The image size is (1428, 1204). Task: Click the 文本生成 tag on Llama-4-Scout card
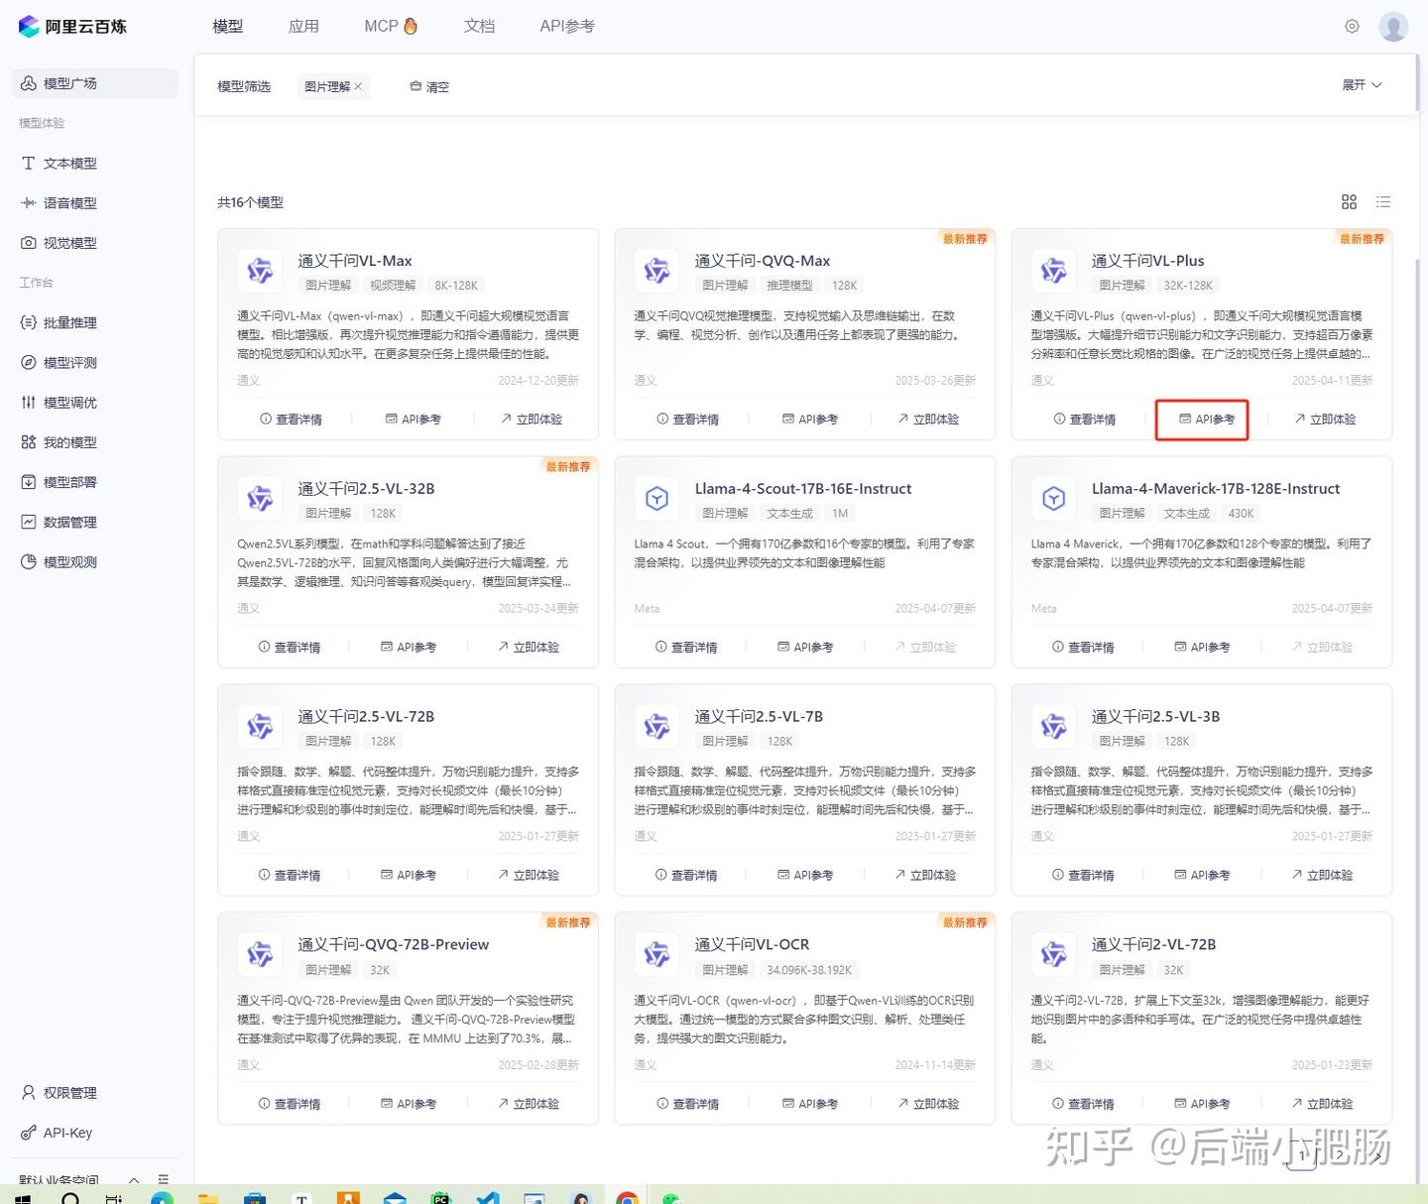789,514
